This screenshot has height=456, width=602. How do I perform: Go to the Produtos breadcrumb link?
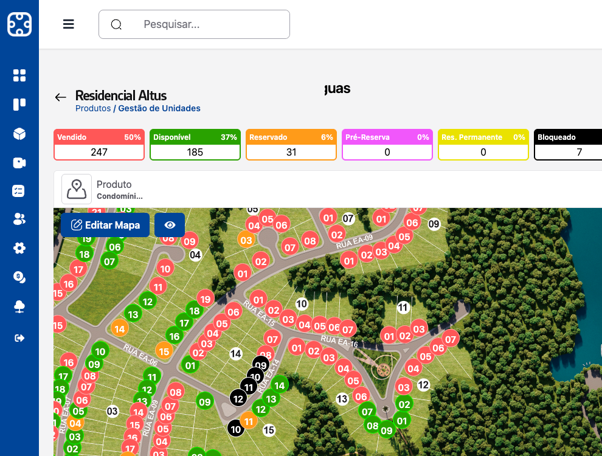93,109
